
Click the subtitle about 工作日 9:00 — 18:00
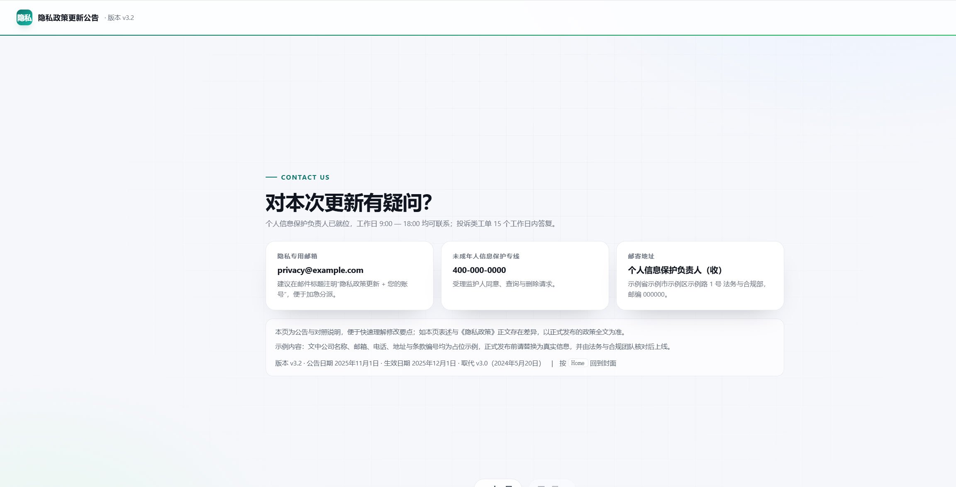pyautogui.click(x=412, y=224)
